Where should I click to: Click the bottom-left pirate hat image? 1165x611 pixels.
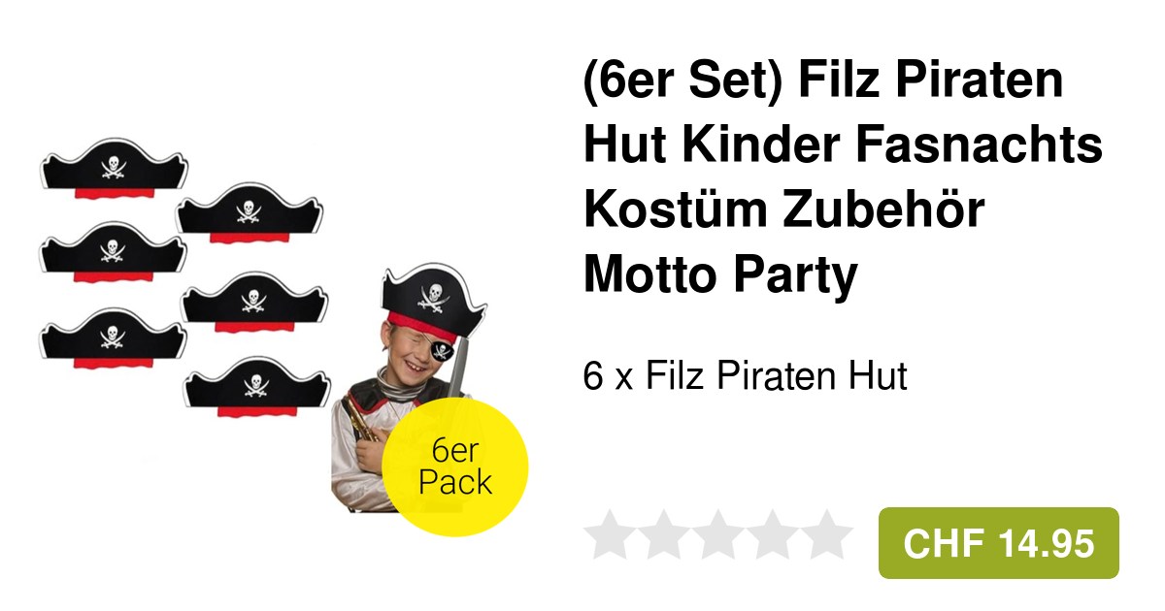tap(113, 338)
